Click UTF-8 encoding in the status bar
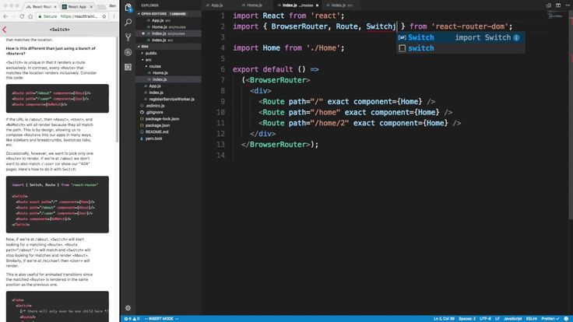 485,319
